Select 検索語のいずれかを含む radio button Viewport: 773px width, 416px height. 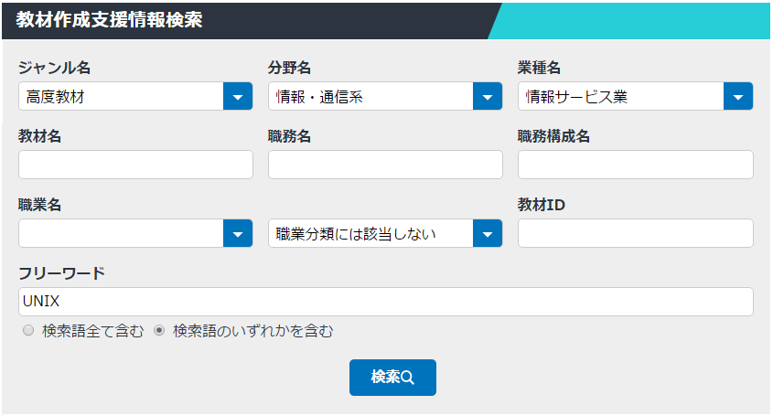159,330
